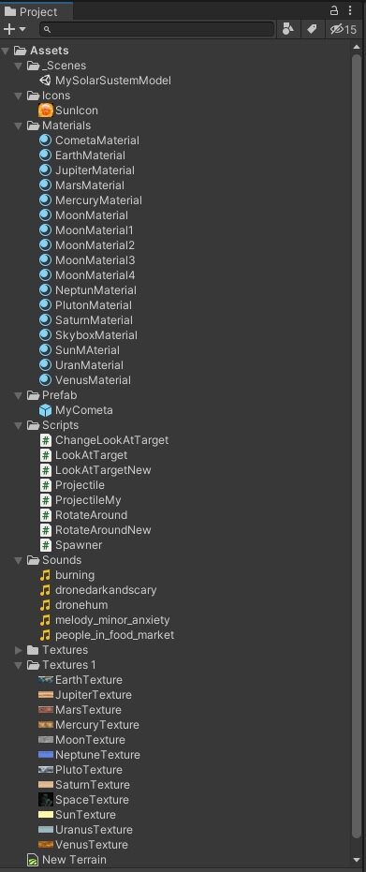Toggle the Project panel lock icon
366x872 pixels.
coord(334,10)
